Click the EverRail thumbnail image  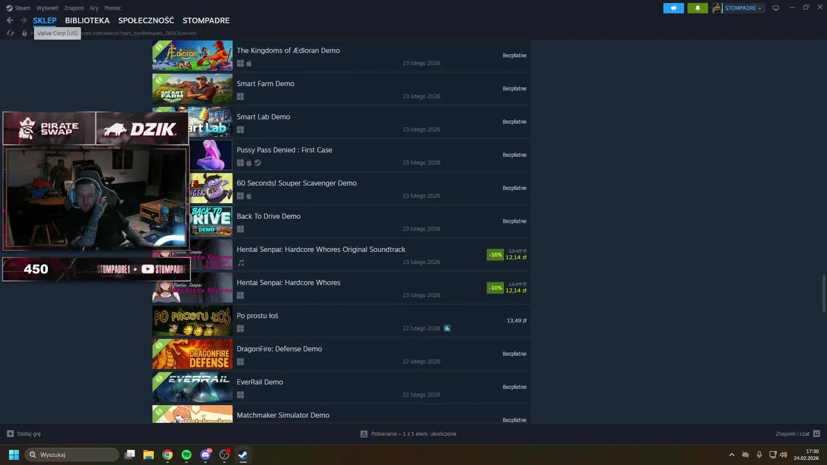(x=193, y=387)
